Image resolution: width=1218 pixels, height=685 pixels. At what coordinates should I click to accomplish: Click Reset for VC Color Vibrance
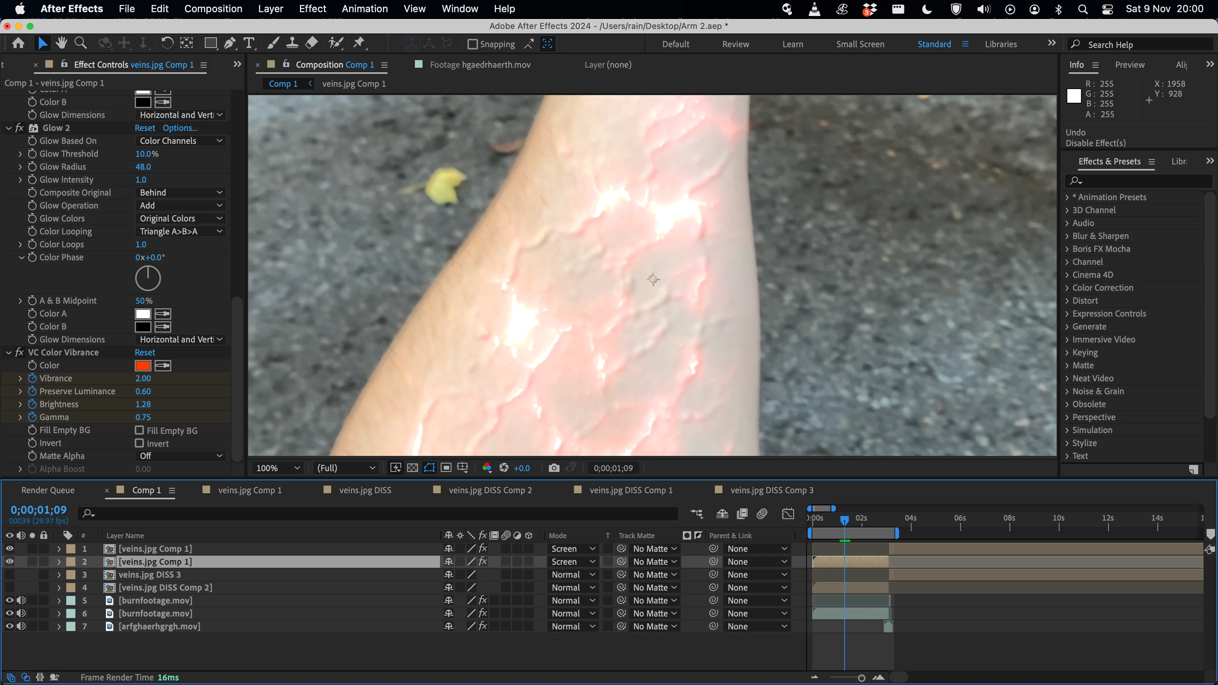[x=145, y=352]
